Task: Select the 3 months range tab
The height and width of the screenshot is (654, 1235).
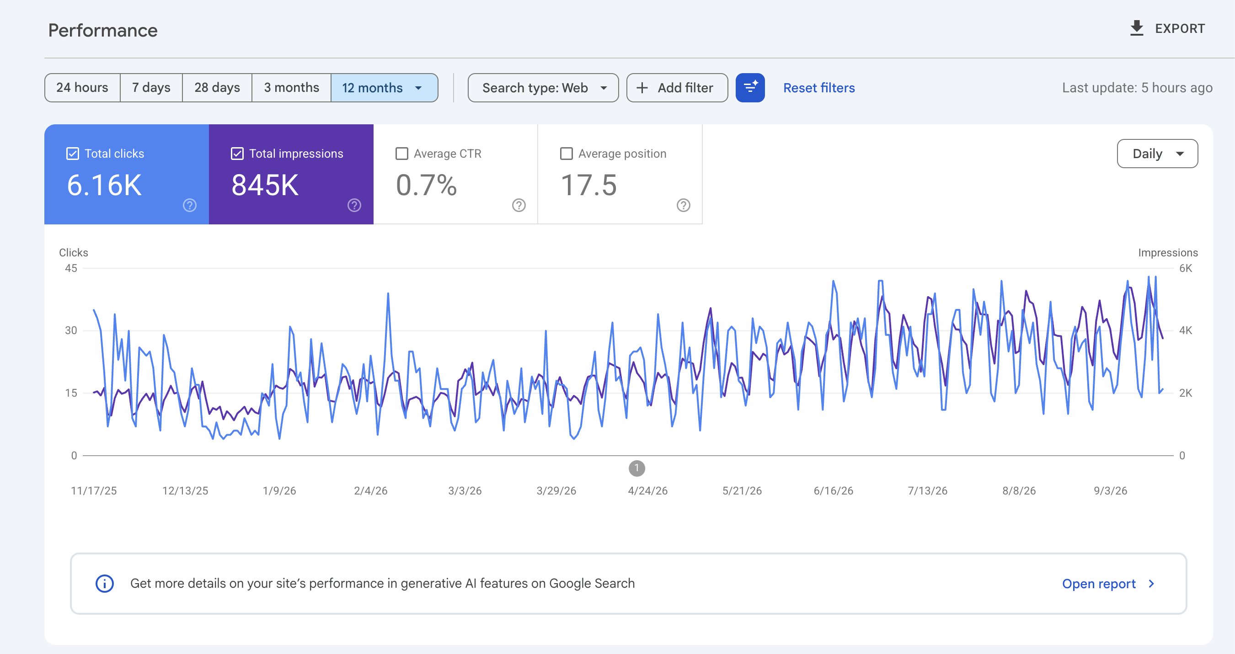Action: 292,88
